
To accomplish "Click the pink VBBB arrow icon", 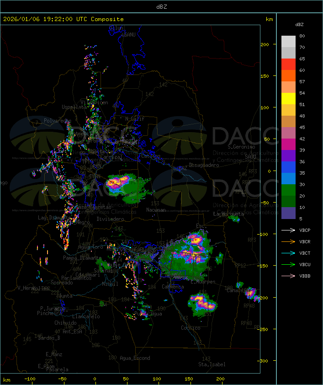I will coord(289,276).
